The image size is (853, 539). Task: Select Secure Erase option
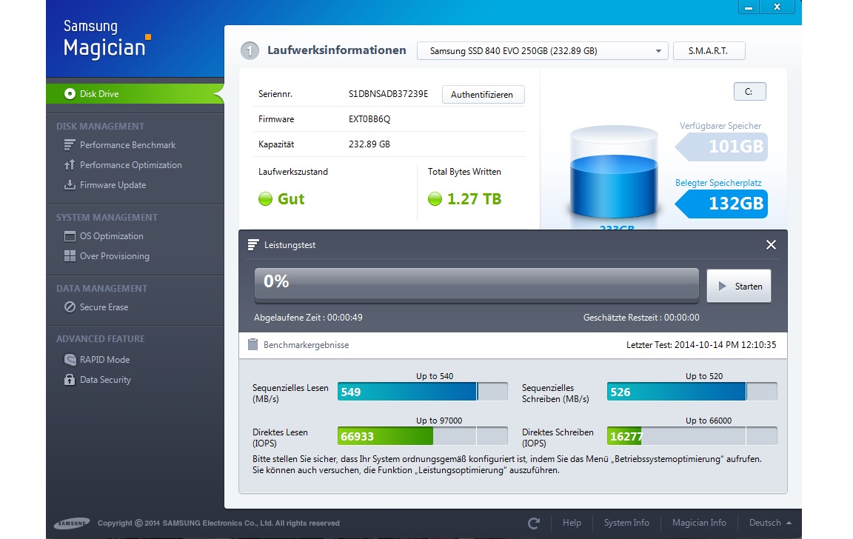coord(104,307)
